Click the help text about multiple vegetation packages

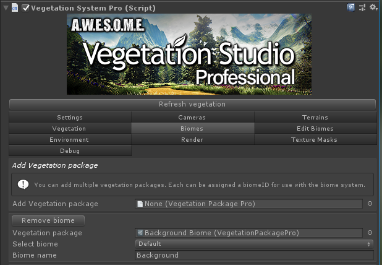(x=200, y=185)
